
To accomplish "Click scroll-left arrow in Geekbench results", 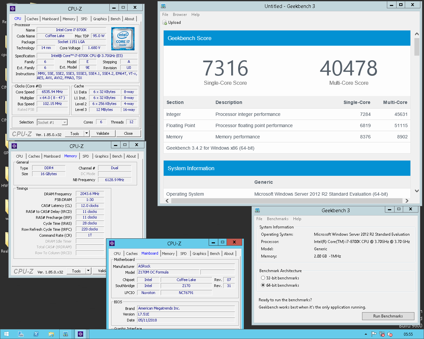I will (x=167, y=201).
